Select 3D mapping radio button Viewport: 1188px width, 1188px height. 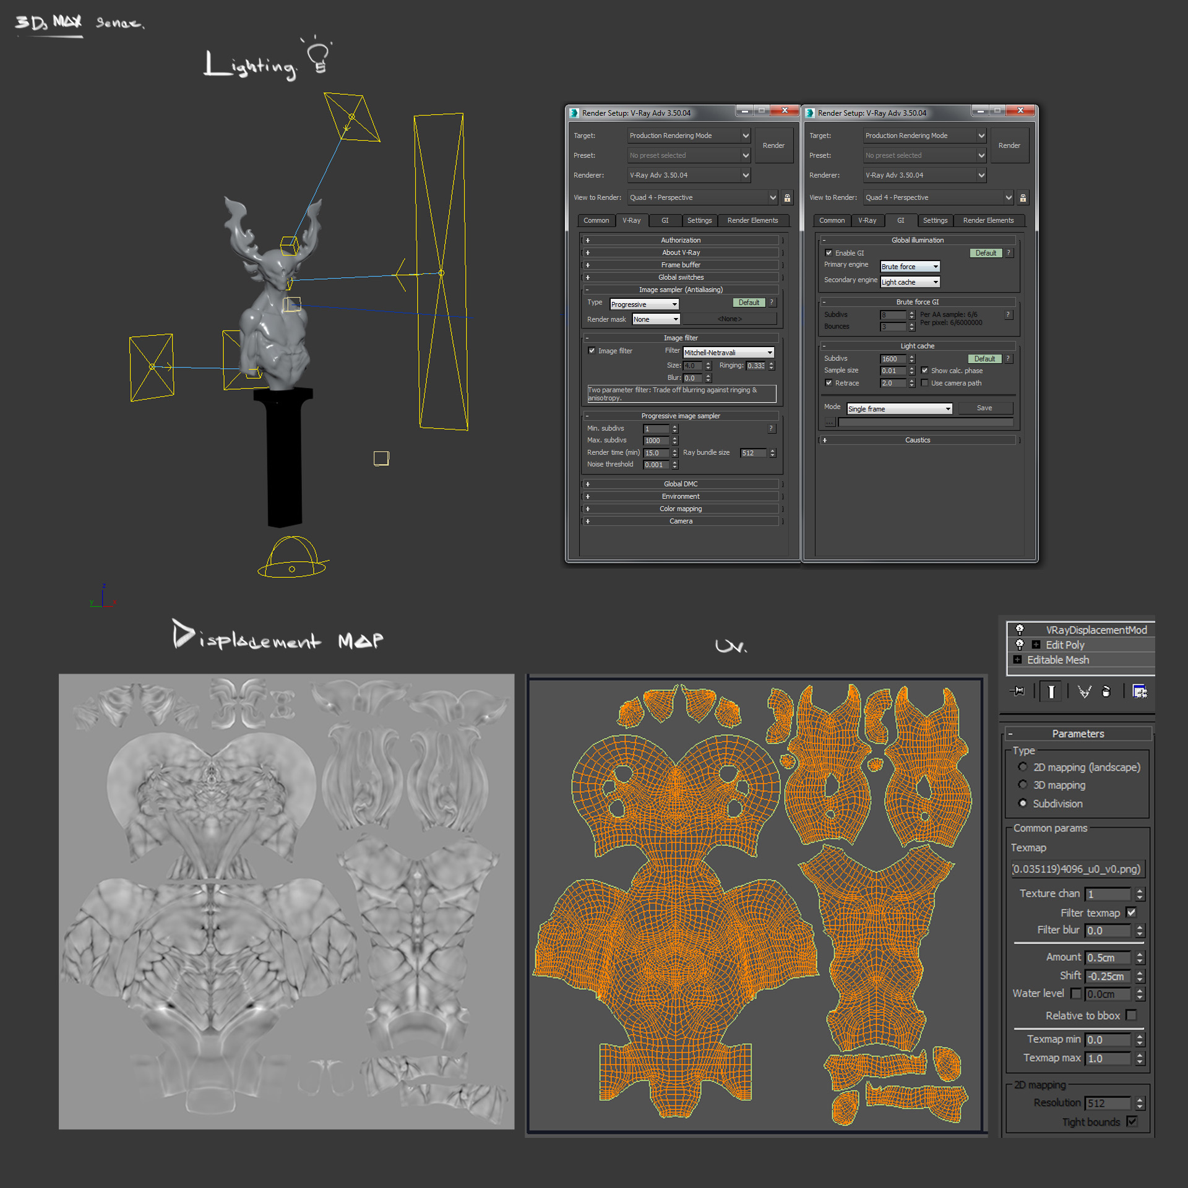coord(1022,785)
